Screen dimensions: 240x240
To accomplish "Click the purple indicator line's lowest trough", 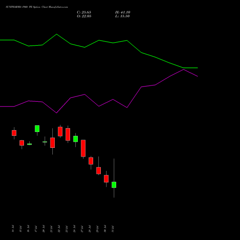I will click(56, 113).
